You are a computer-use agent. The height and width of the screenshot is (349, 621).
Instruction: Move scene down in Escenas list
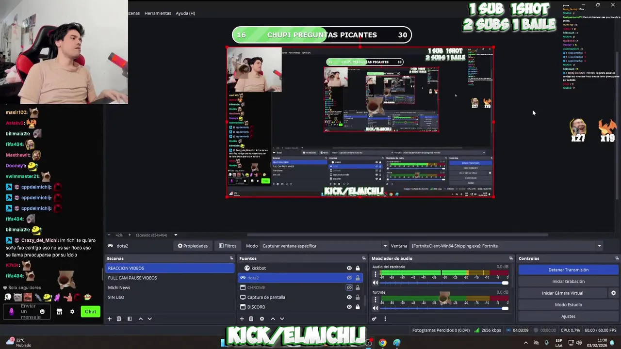(149, 319)
